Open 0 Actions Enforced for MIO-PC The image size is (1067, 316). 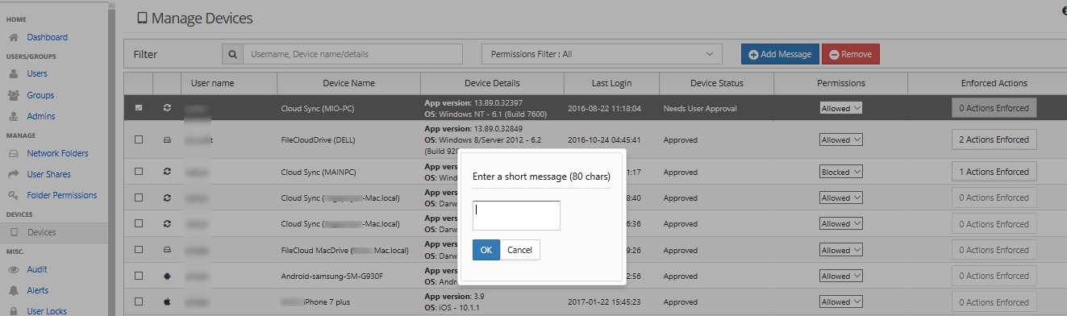994,108
